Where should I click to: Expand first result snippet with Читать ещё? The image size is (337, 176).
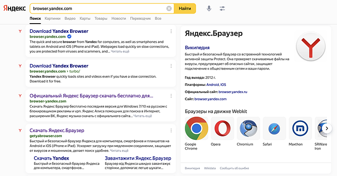click(x=120, y=52)
